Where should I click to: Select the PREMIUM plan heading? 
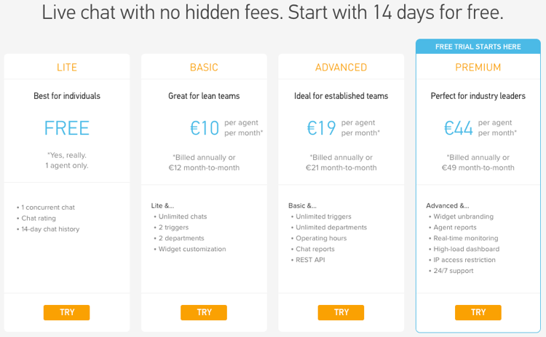point(478,67)
